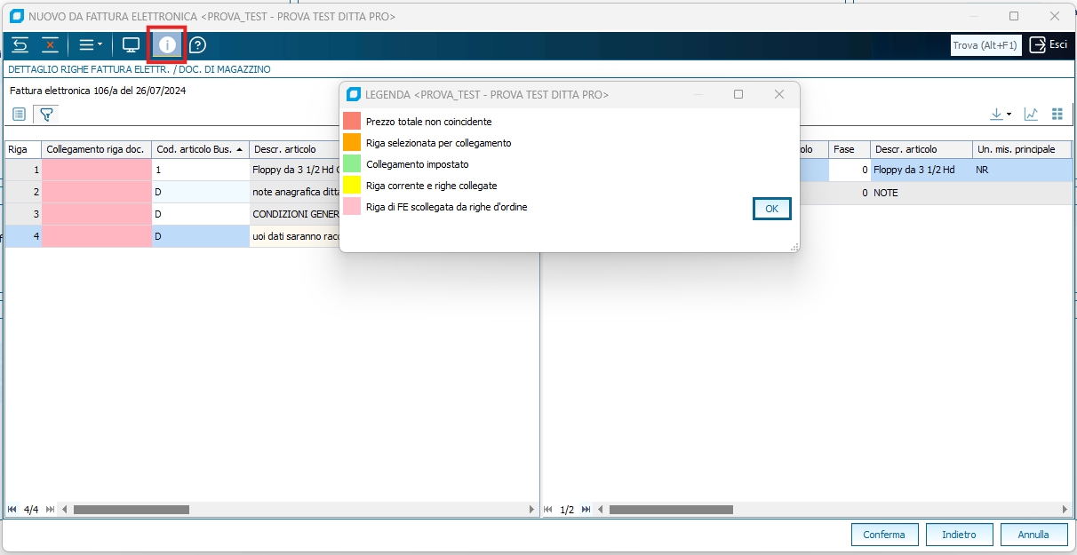The image size is (1077, 555).
Task: Click the pink Riga di FE scollegata swatch
Action: coord(352,206)
